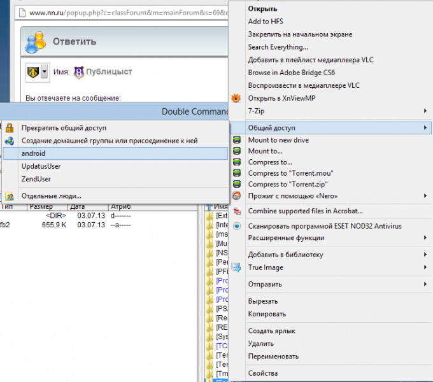
Task: Select android user in sharing submenu
Action: [115, 153]
